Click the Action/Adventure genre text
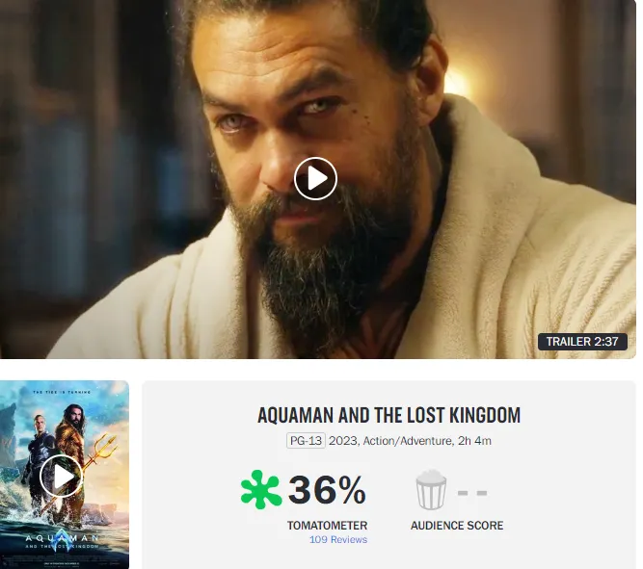The image size is (643, 569). pos(408,441)
